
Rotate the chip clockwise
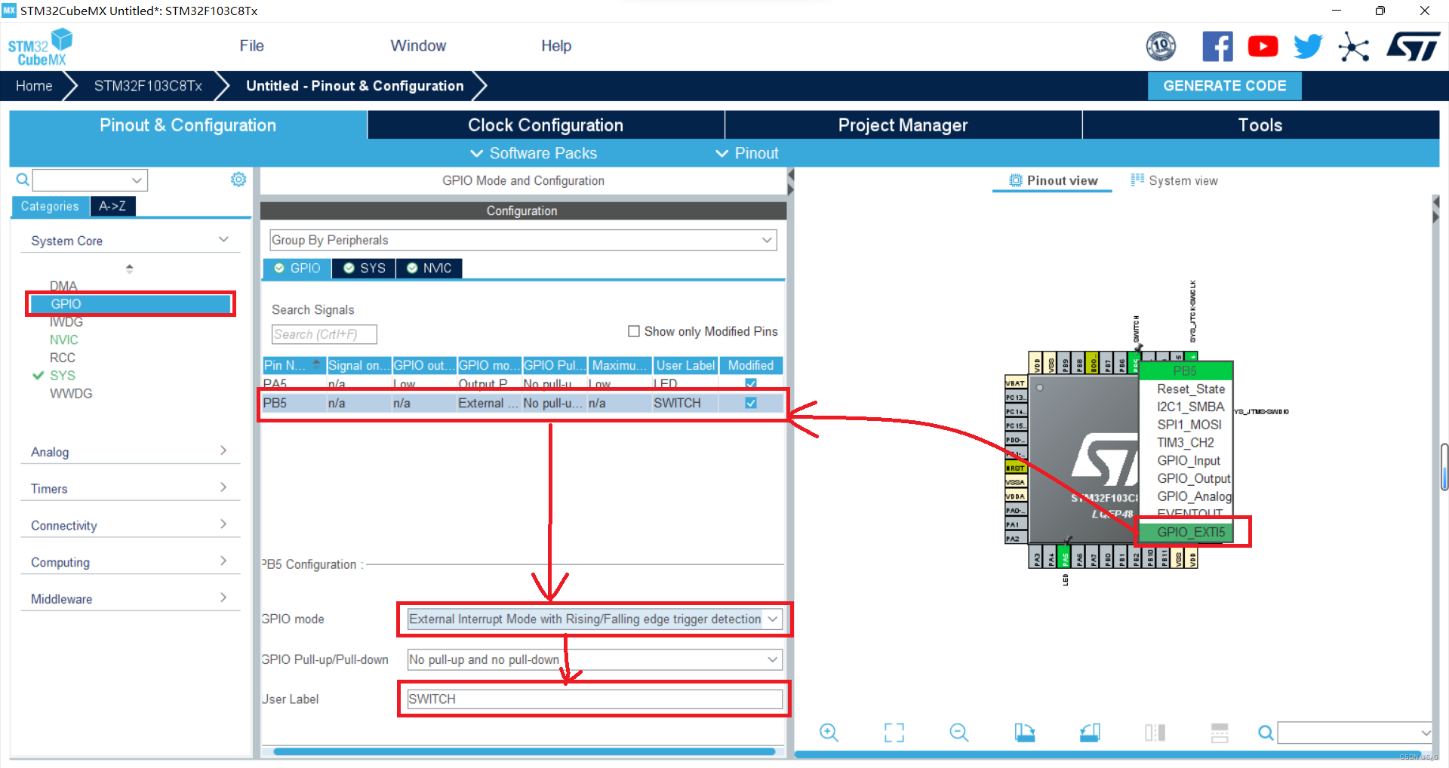[x=1024, y=733]
